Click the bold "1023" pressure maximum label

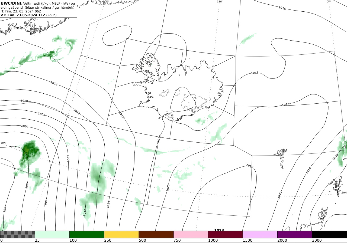[219, 230]
